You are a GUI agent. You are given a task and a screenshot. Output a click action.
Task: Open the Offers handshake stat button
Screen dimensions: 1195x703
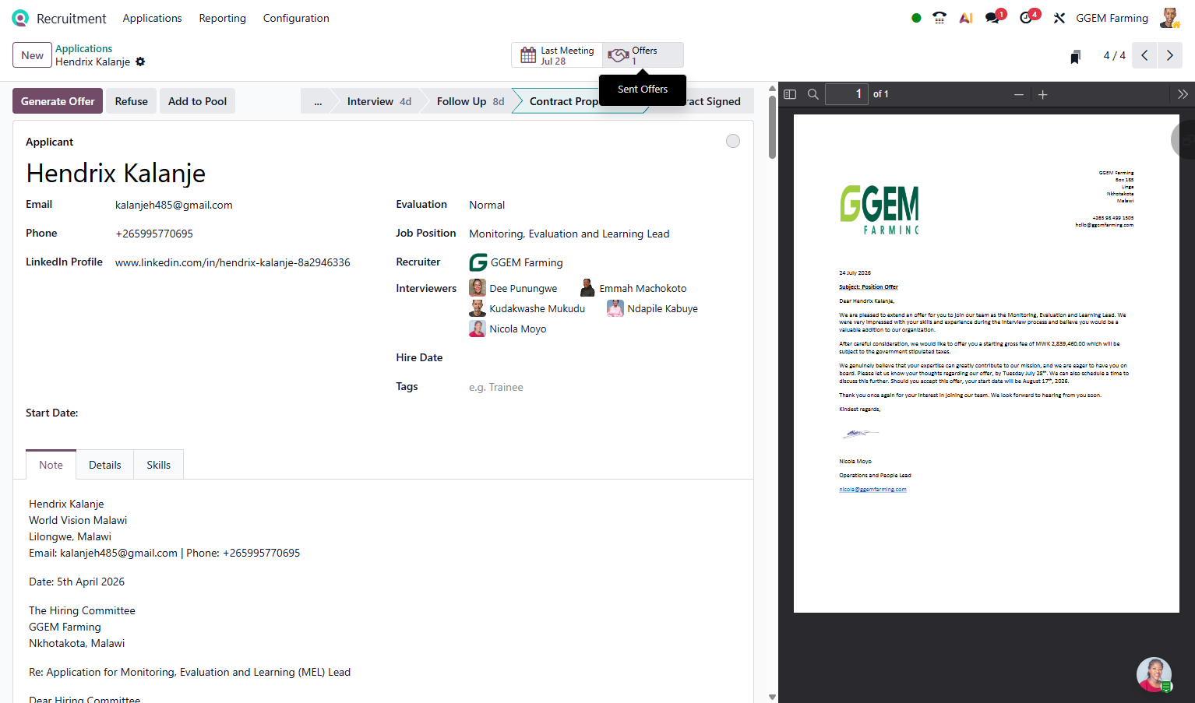click(643, 55)
